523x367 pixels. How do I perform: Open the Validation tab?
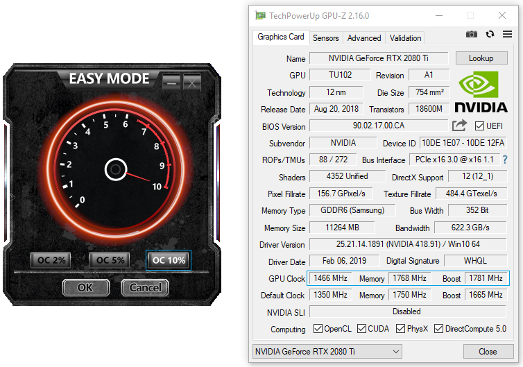tap(405, 38)
